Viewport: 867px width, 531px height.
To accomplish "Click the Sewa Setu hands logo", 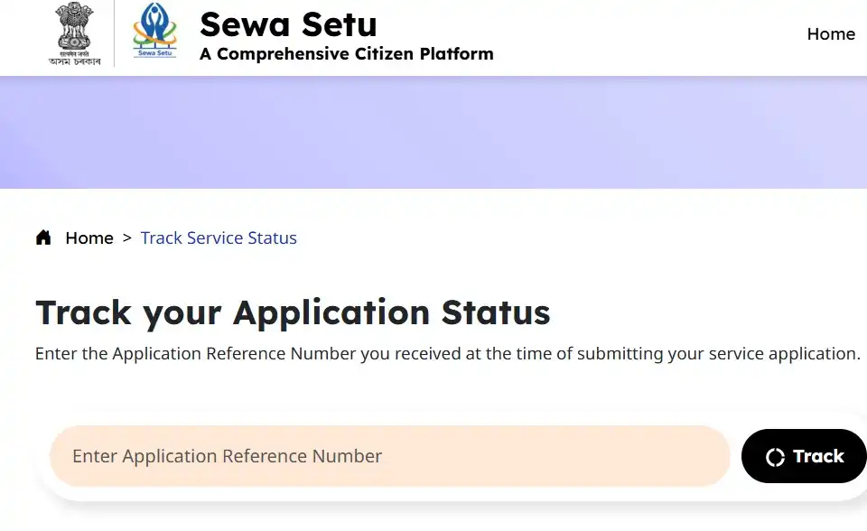I will [x=154, y=31].
